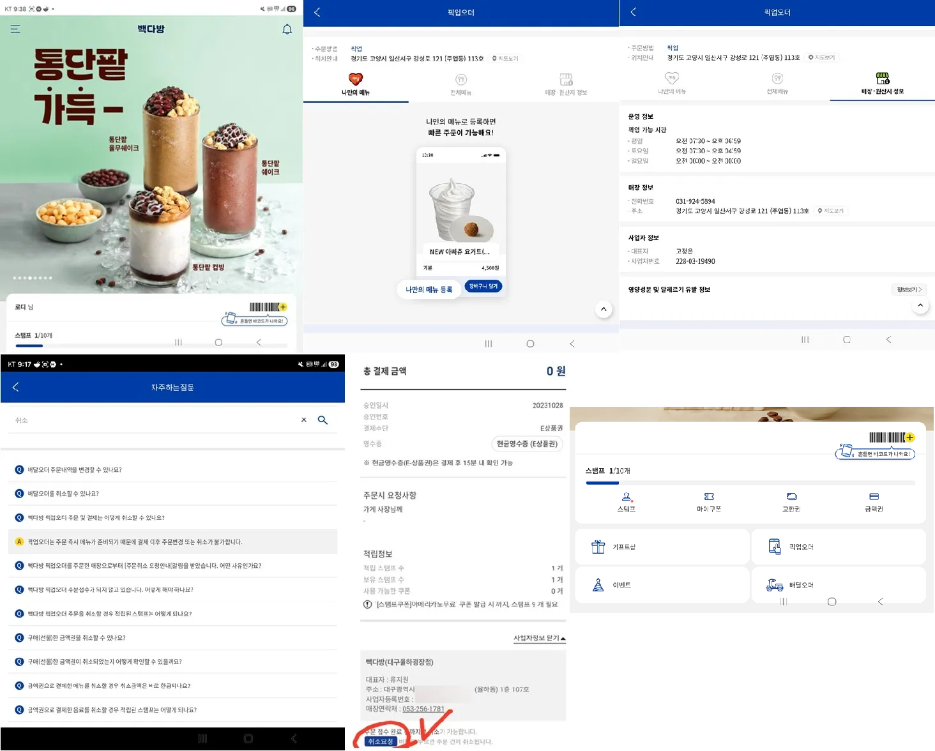Tap Android home button on the 나만의 메뉴 screen
935x751 pixels.
[x=530, y=344]
